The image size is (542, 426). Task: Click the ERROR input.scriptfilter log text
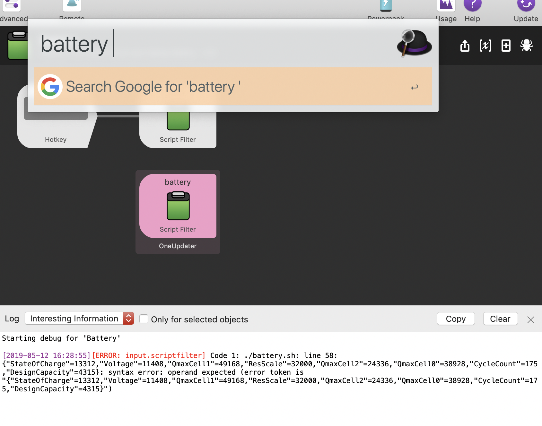[x=149, y=355]
